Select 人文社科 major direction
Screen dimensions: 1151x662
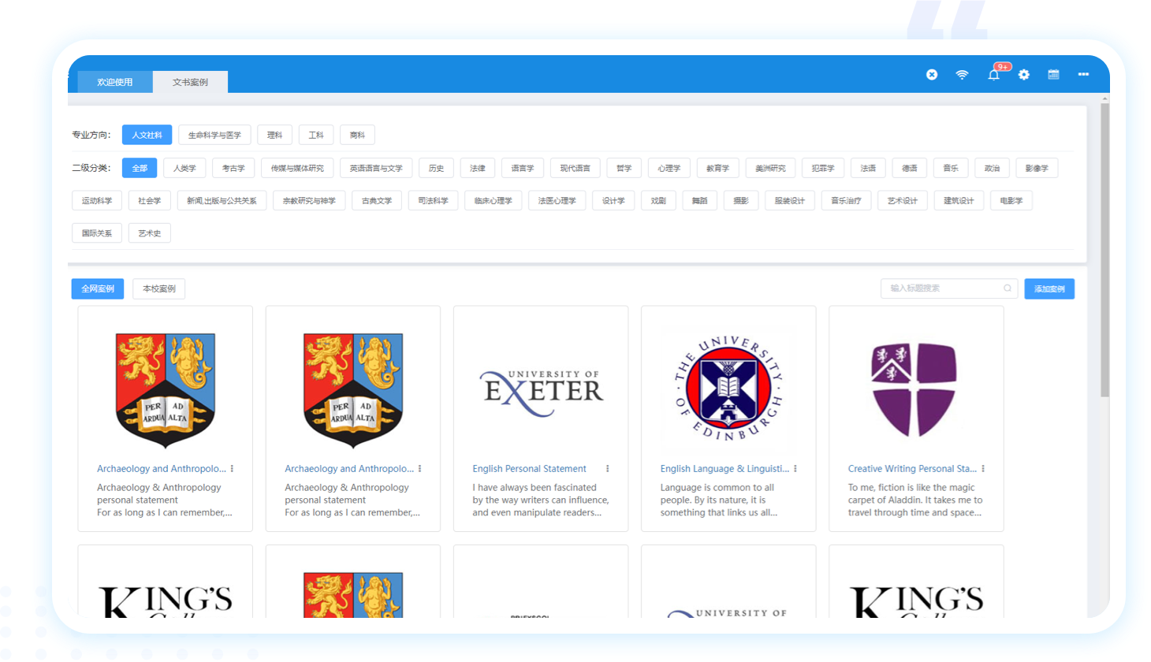pos(147,135)
